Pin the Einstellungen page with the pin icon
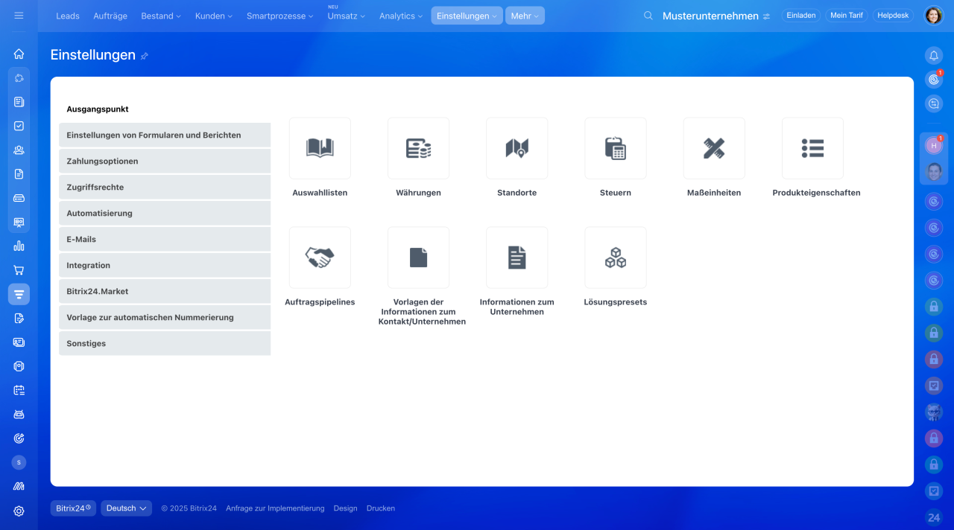This screenshot has width=954, height=530. tap(145, 56)
